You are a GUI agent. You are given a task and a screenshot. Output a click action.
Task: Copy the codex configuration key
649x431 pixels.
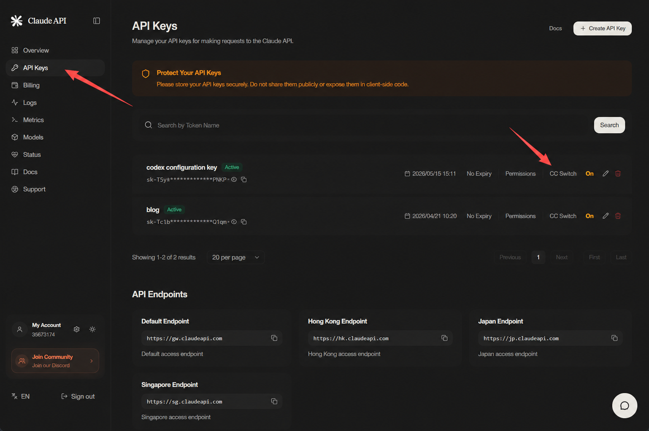244,180
